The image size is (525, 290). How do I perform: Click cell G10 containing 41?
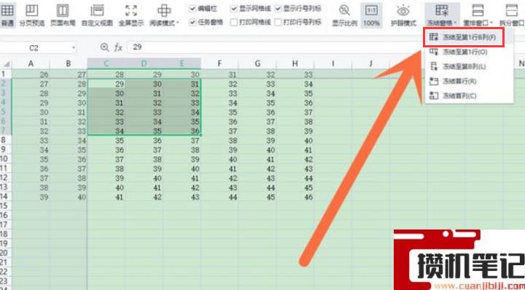(x=257, y=160)
